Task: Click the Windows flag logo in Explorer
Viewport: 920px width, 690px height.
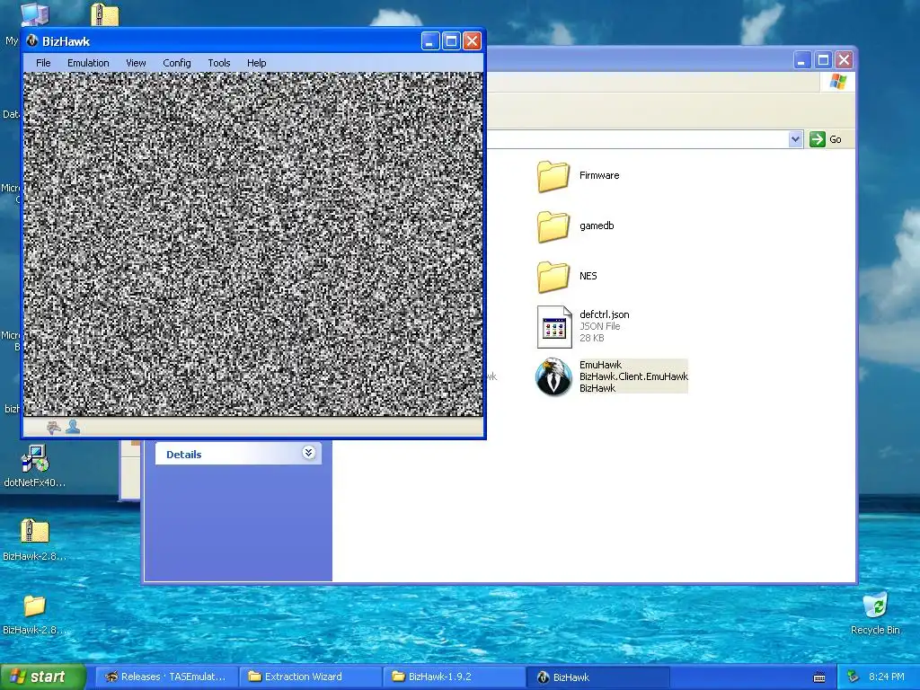Action: [838, 82]
